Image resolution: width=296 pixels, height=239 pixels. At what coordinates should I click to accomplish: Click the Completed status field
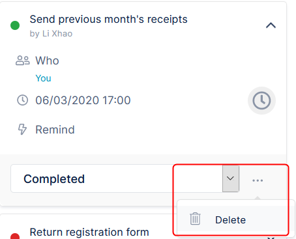(125, 178)
